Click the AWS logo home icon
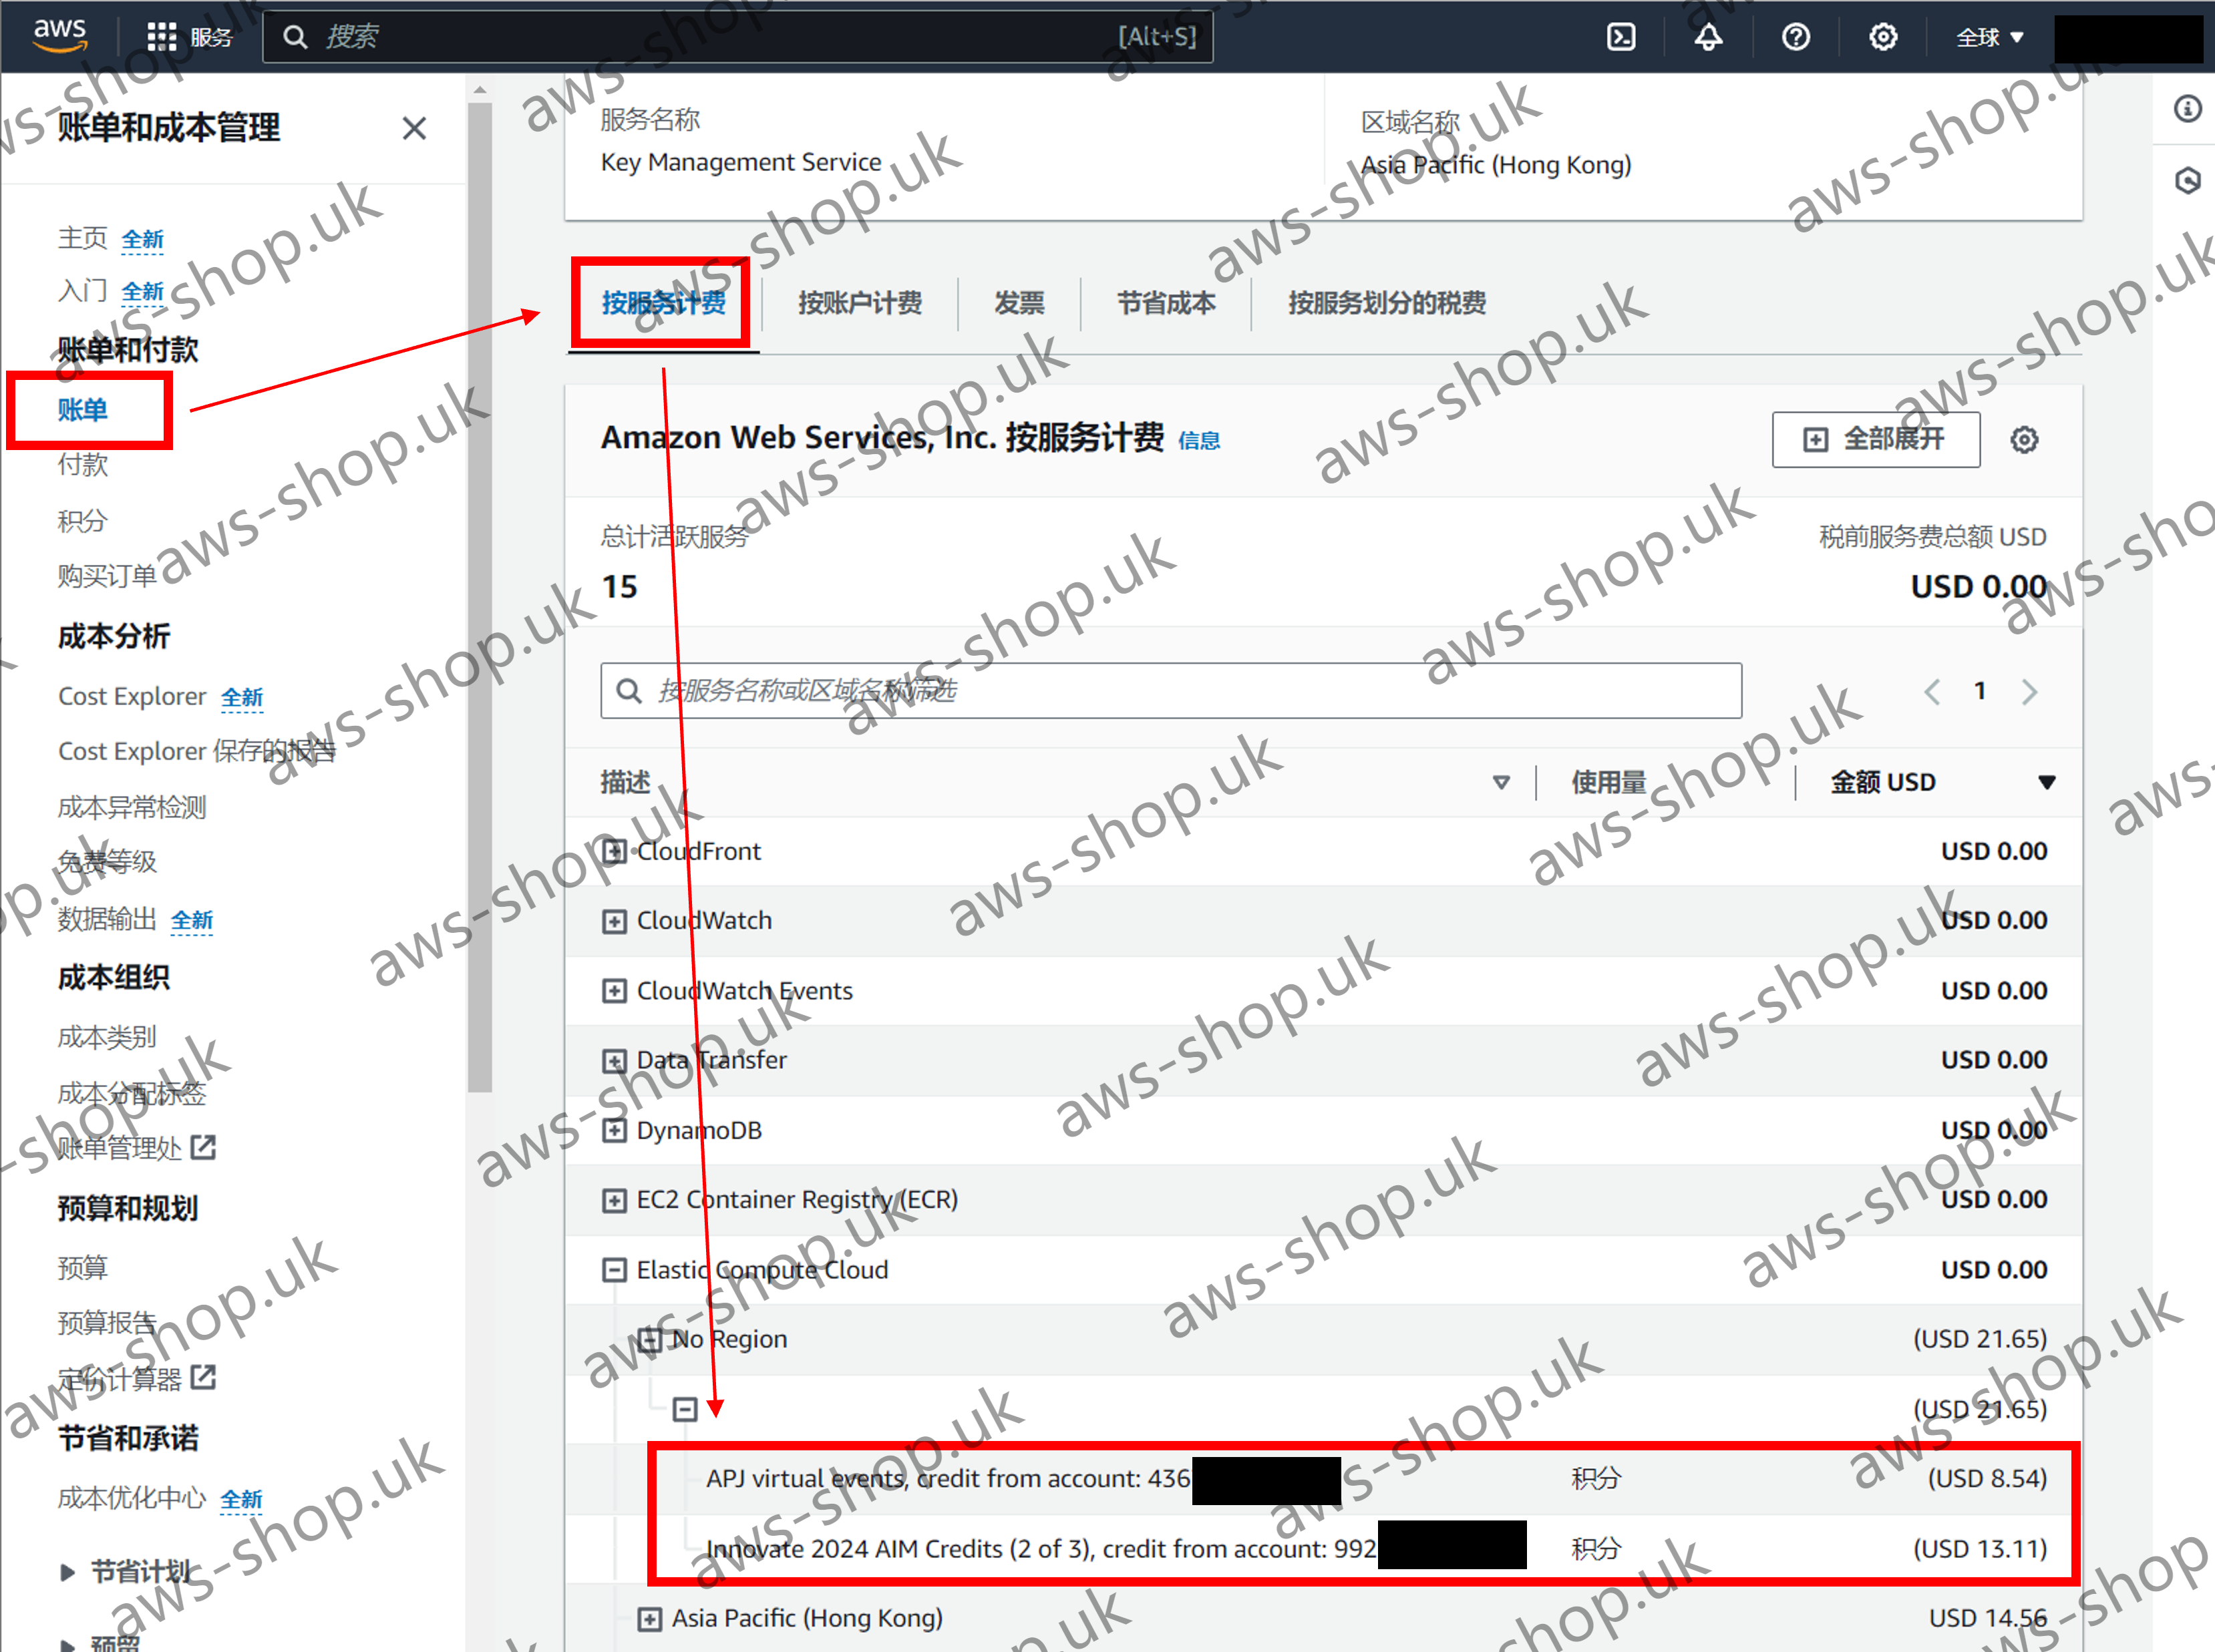This screenshot has height=1652, width=2215. click(x=60, y=34)
